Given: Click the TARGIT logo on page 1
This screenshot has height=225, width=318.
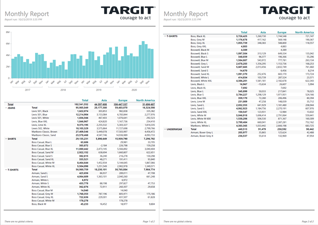Looking at the screenshot, I should click(128, 13).
